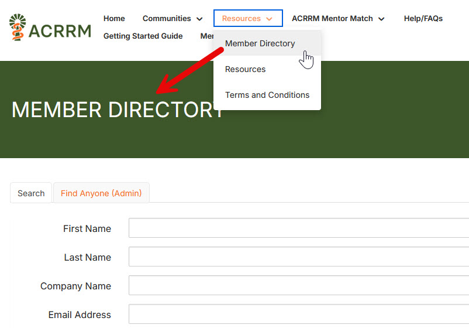Click the MEMBER DIRECTORY page heading
469x328 pixels.
(x=117, y=110)
